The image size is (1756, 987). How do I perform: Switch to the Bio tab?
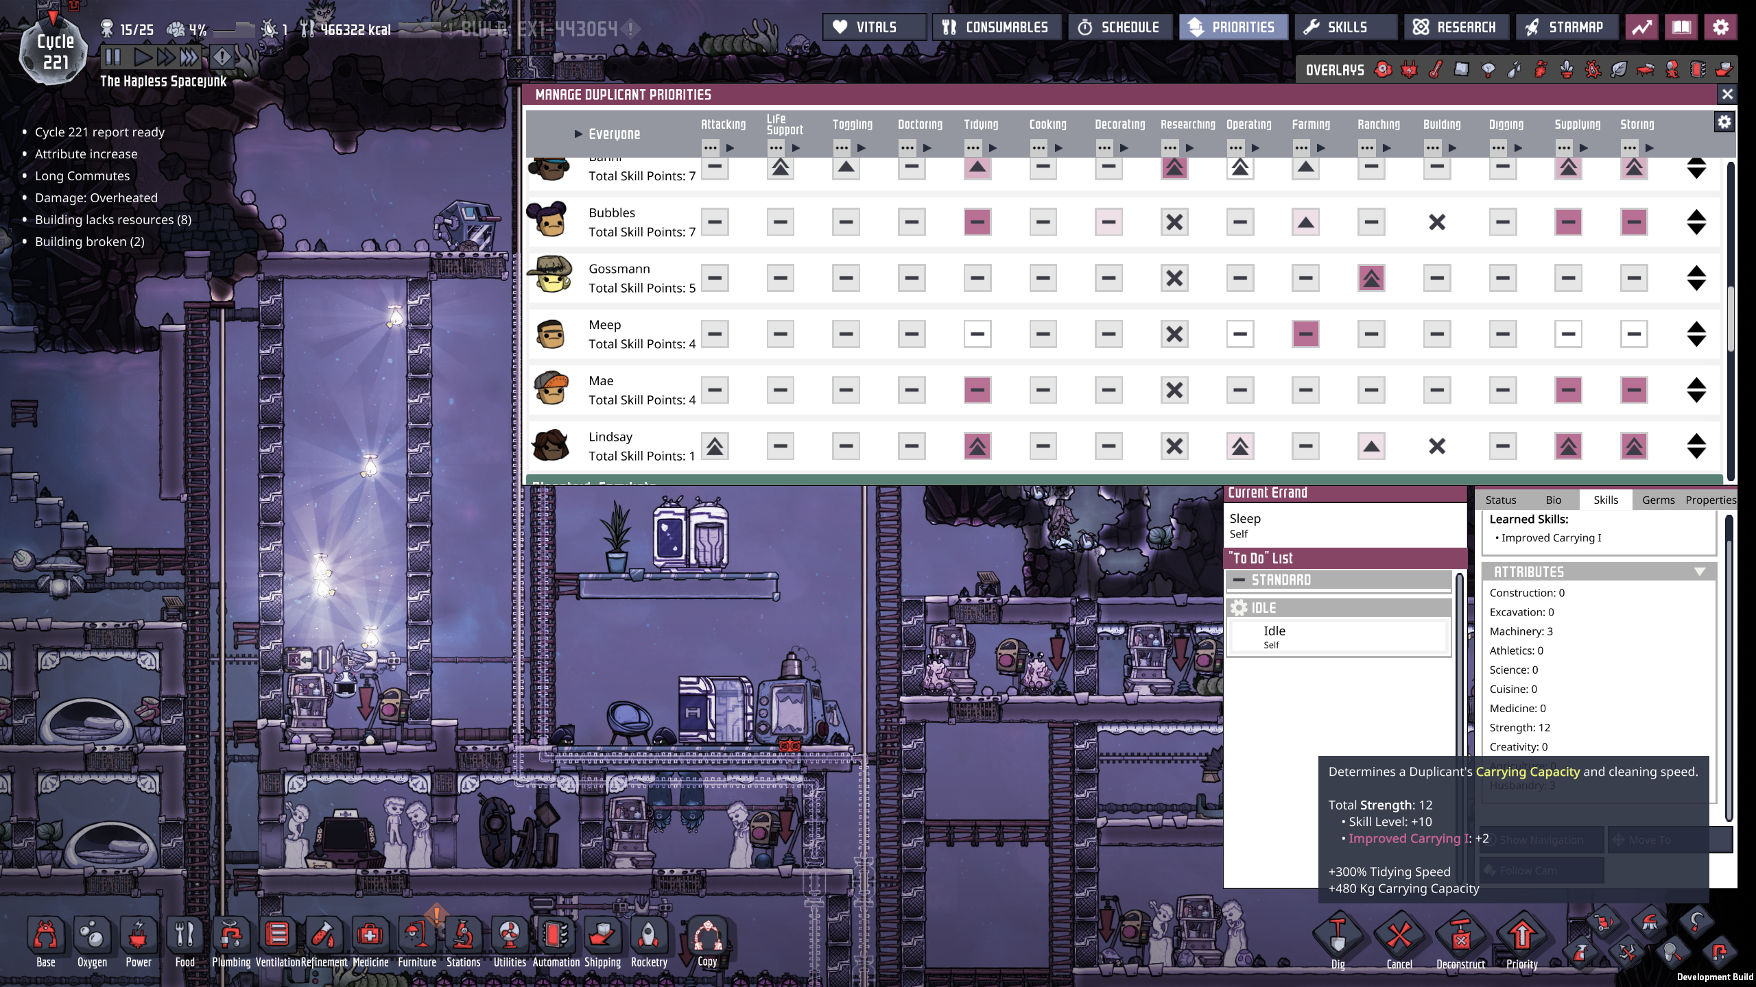1553,500
